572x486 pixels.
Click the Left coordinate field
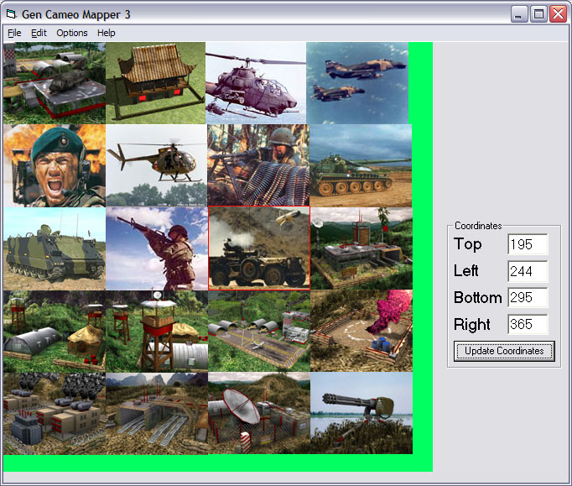(528, 271)
